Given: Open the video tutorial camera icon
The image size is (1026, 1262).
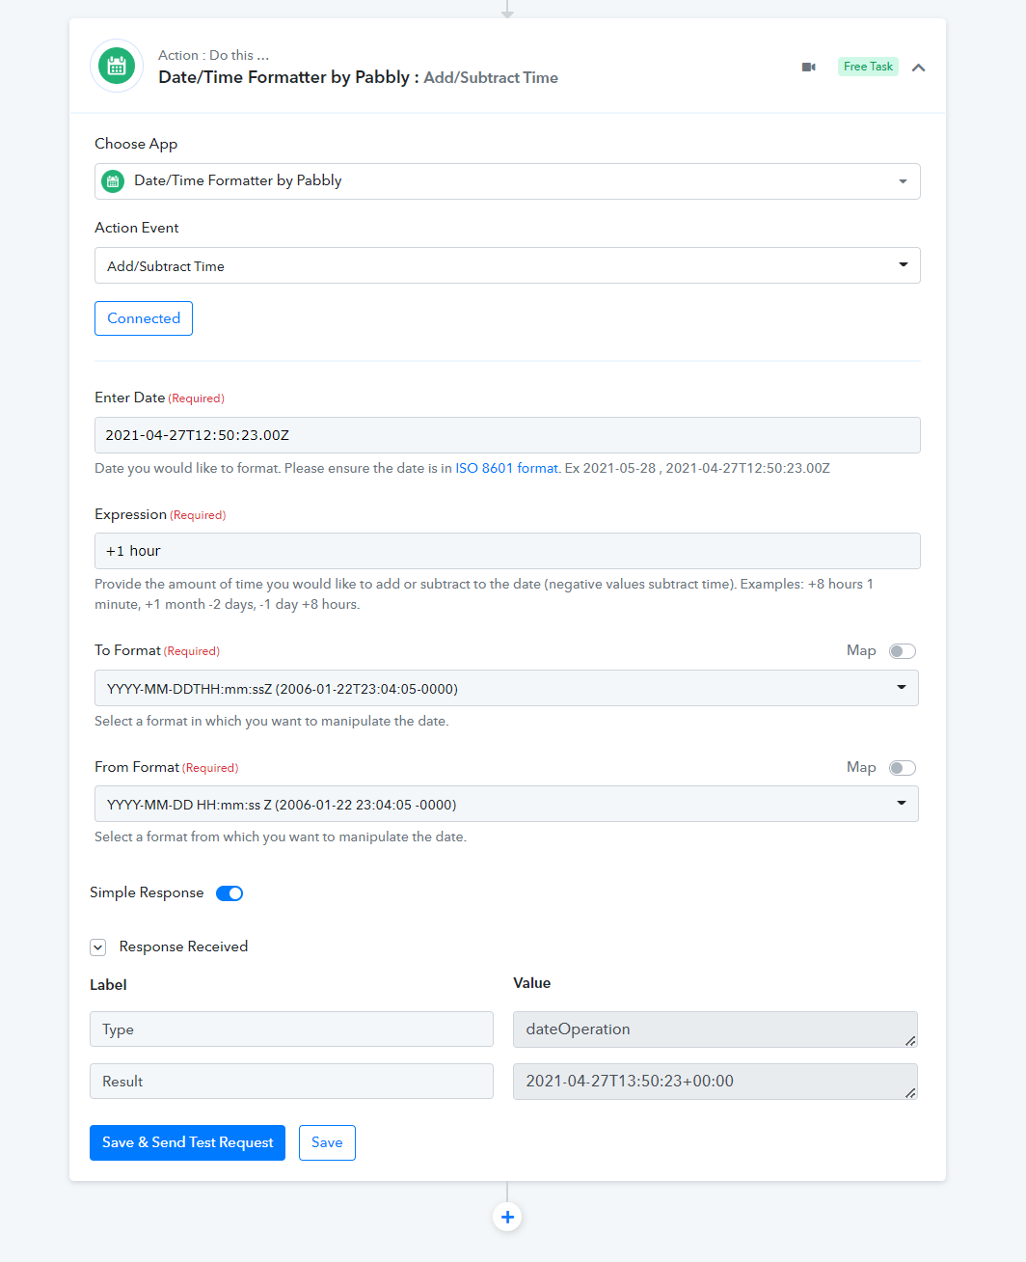Looking at the screenshot, I should (809, 67).
